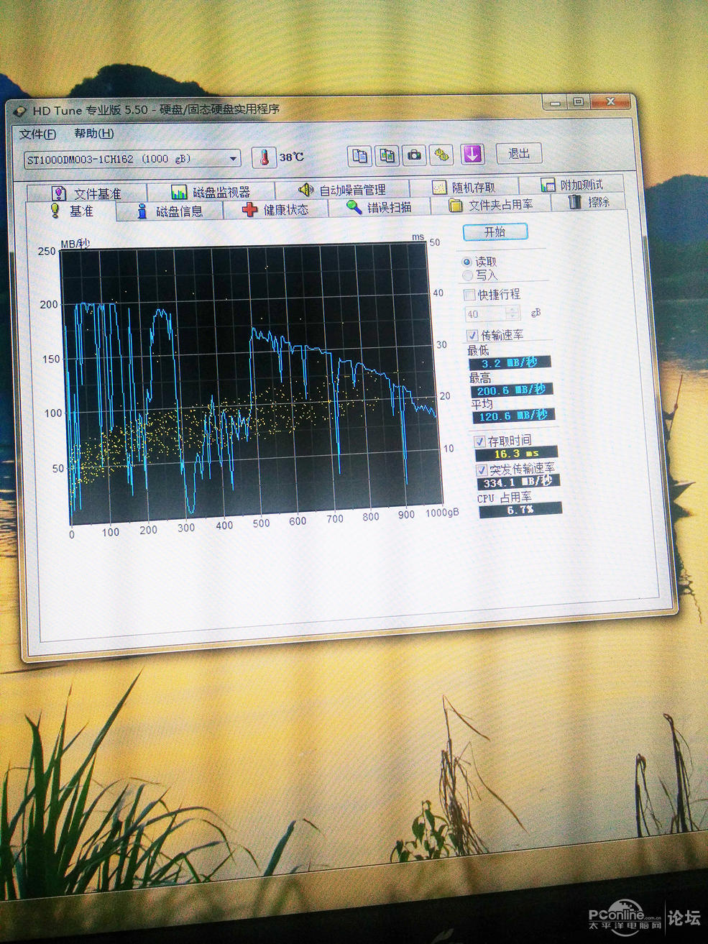Viewport: 708px width, 944px height.
Task: Toggle the 存取时间 checkbox
Action: 479,441
